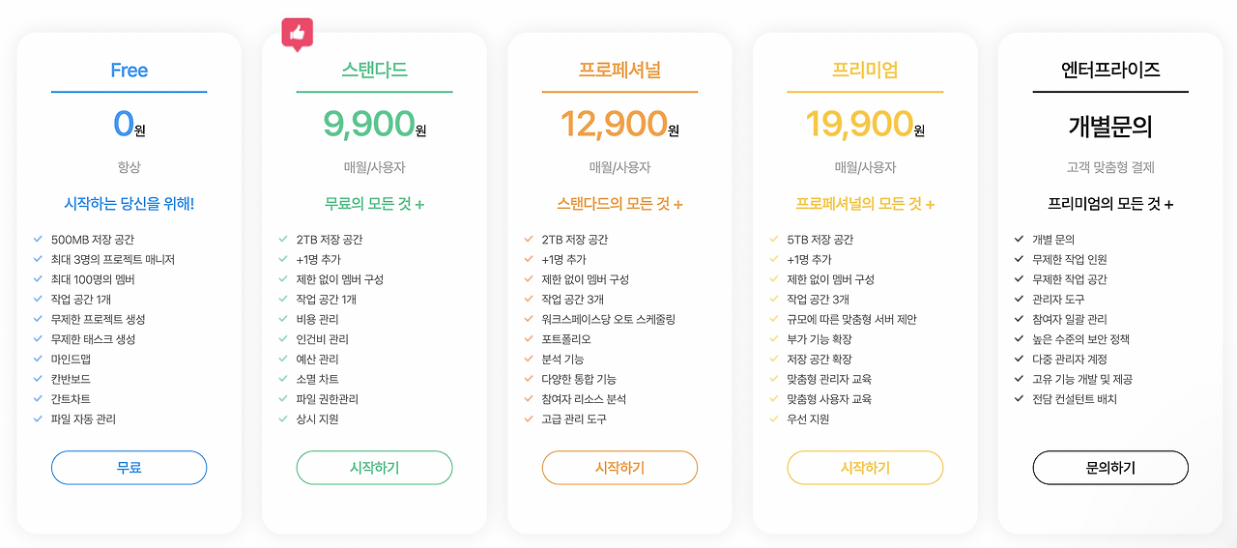Viewport: 1237px width, 548px height.
Task: Click the 개별문의 enterprise pricing text
Action: [1110, 126]
